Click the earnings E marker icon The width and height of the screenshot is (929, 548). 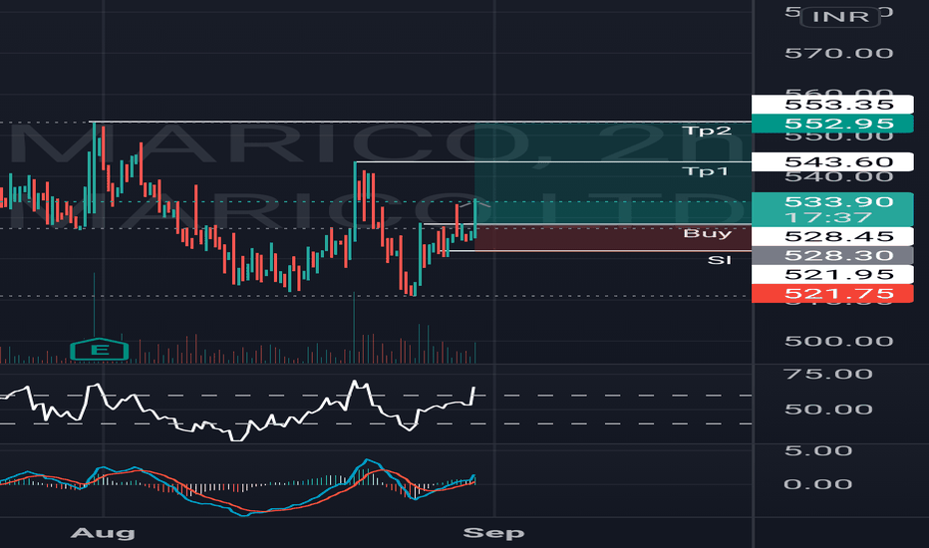tap(100, 350)
